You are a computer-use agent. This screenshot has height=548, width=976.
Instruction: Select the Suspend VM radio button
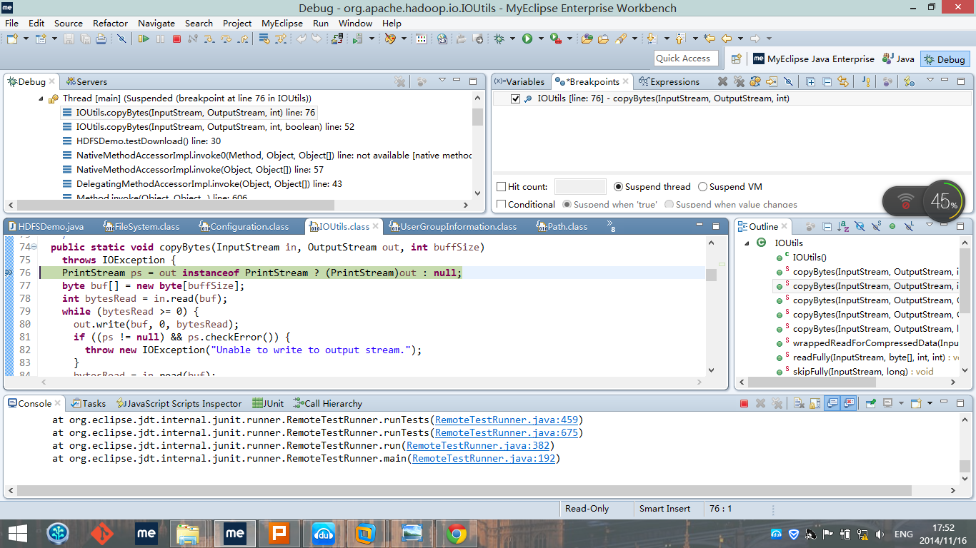click(703, 186)
